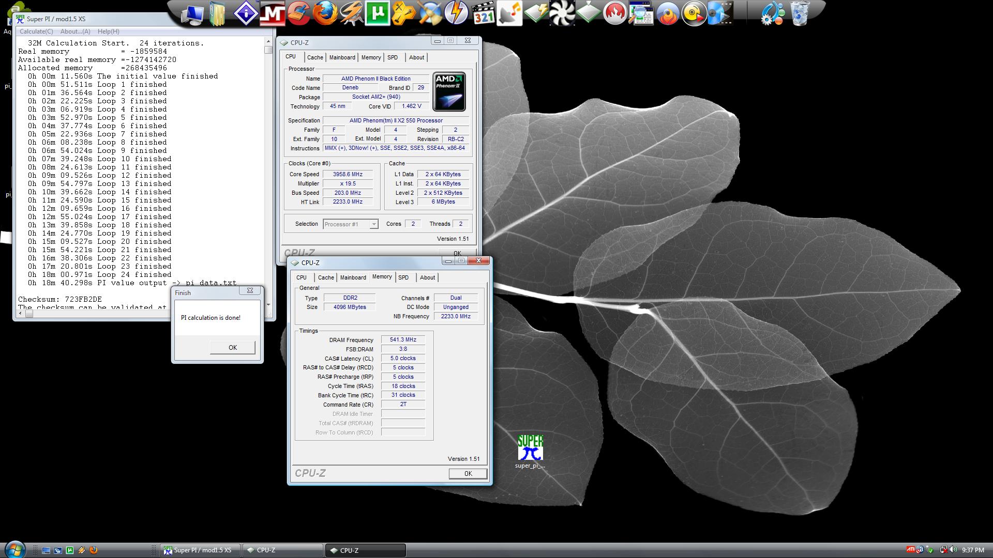Click the Windows Start orb
993x558 pixels.
(x=14, y=550)
